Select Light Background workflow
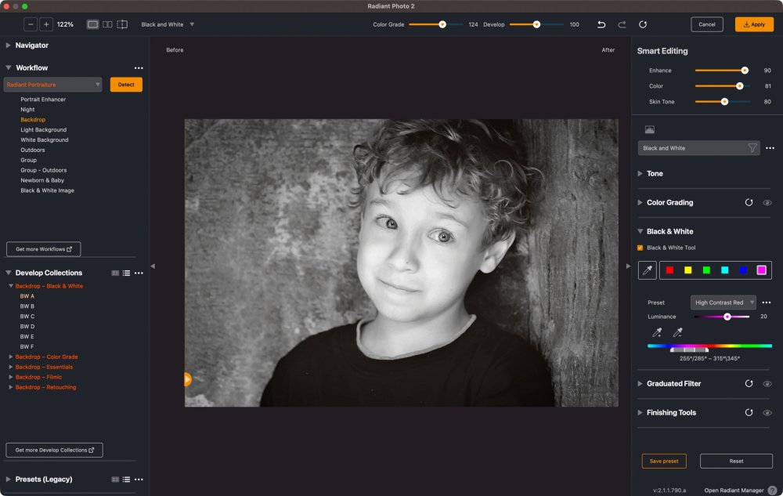This screenshot has width=783, height=496. pos(43,130)
